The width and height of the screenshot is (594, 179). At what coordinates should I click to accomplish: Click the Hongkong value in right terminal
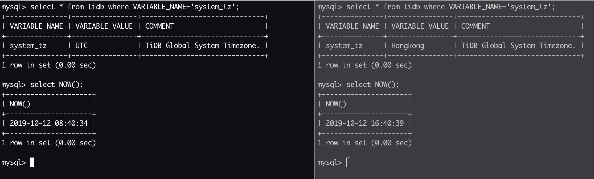pyautogui.click(x=408, y=46)
